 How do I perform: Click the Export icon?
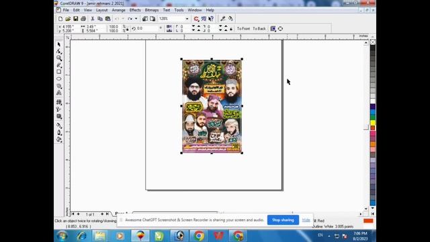coord(153,19)
